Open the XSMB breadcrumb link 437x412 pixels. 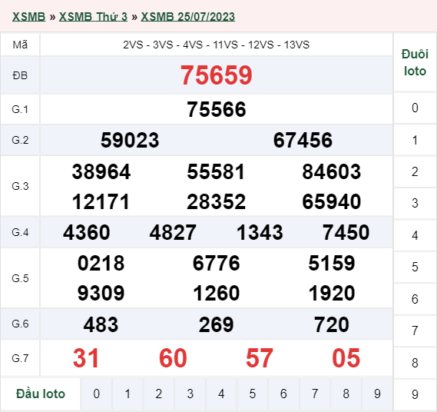[x=28, y=17]
